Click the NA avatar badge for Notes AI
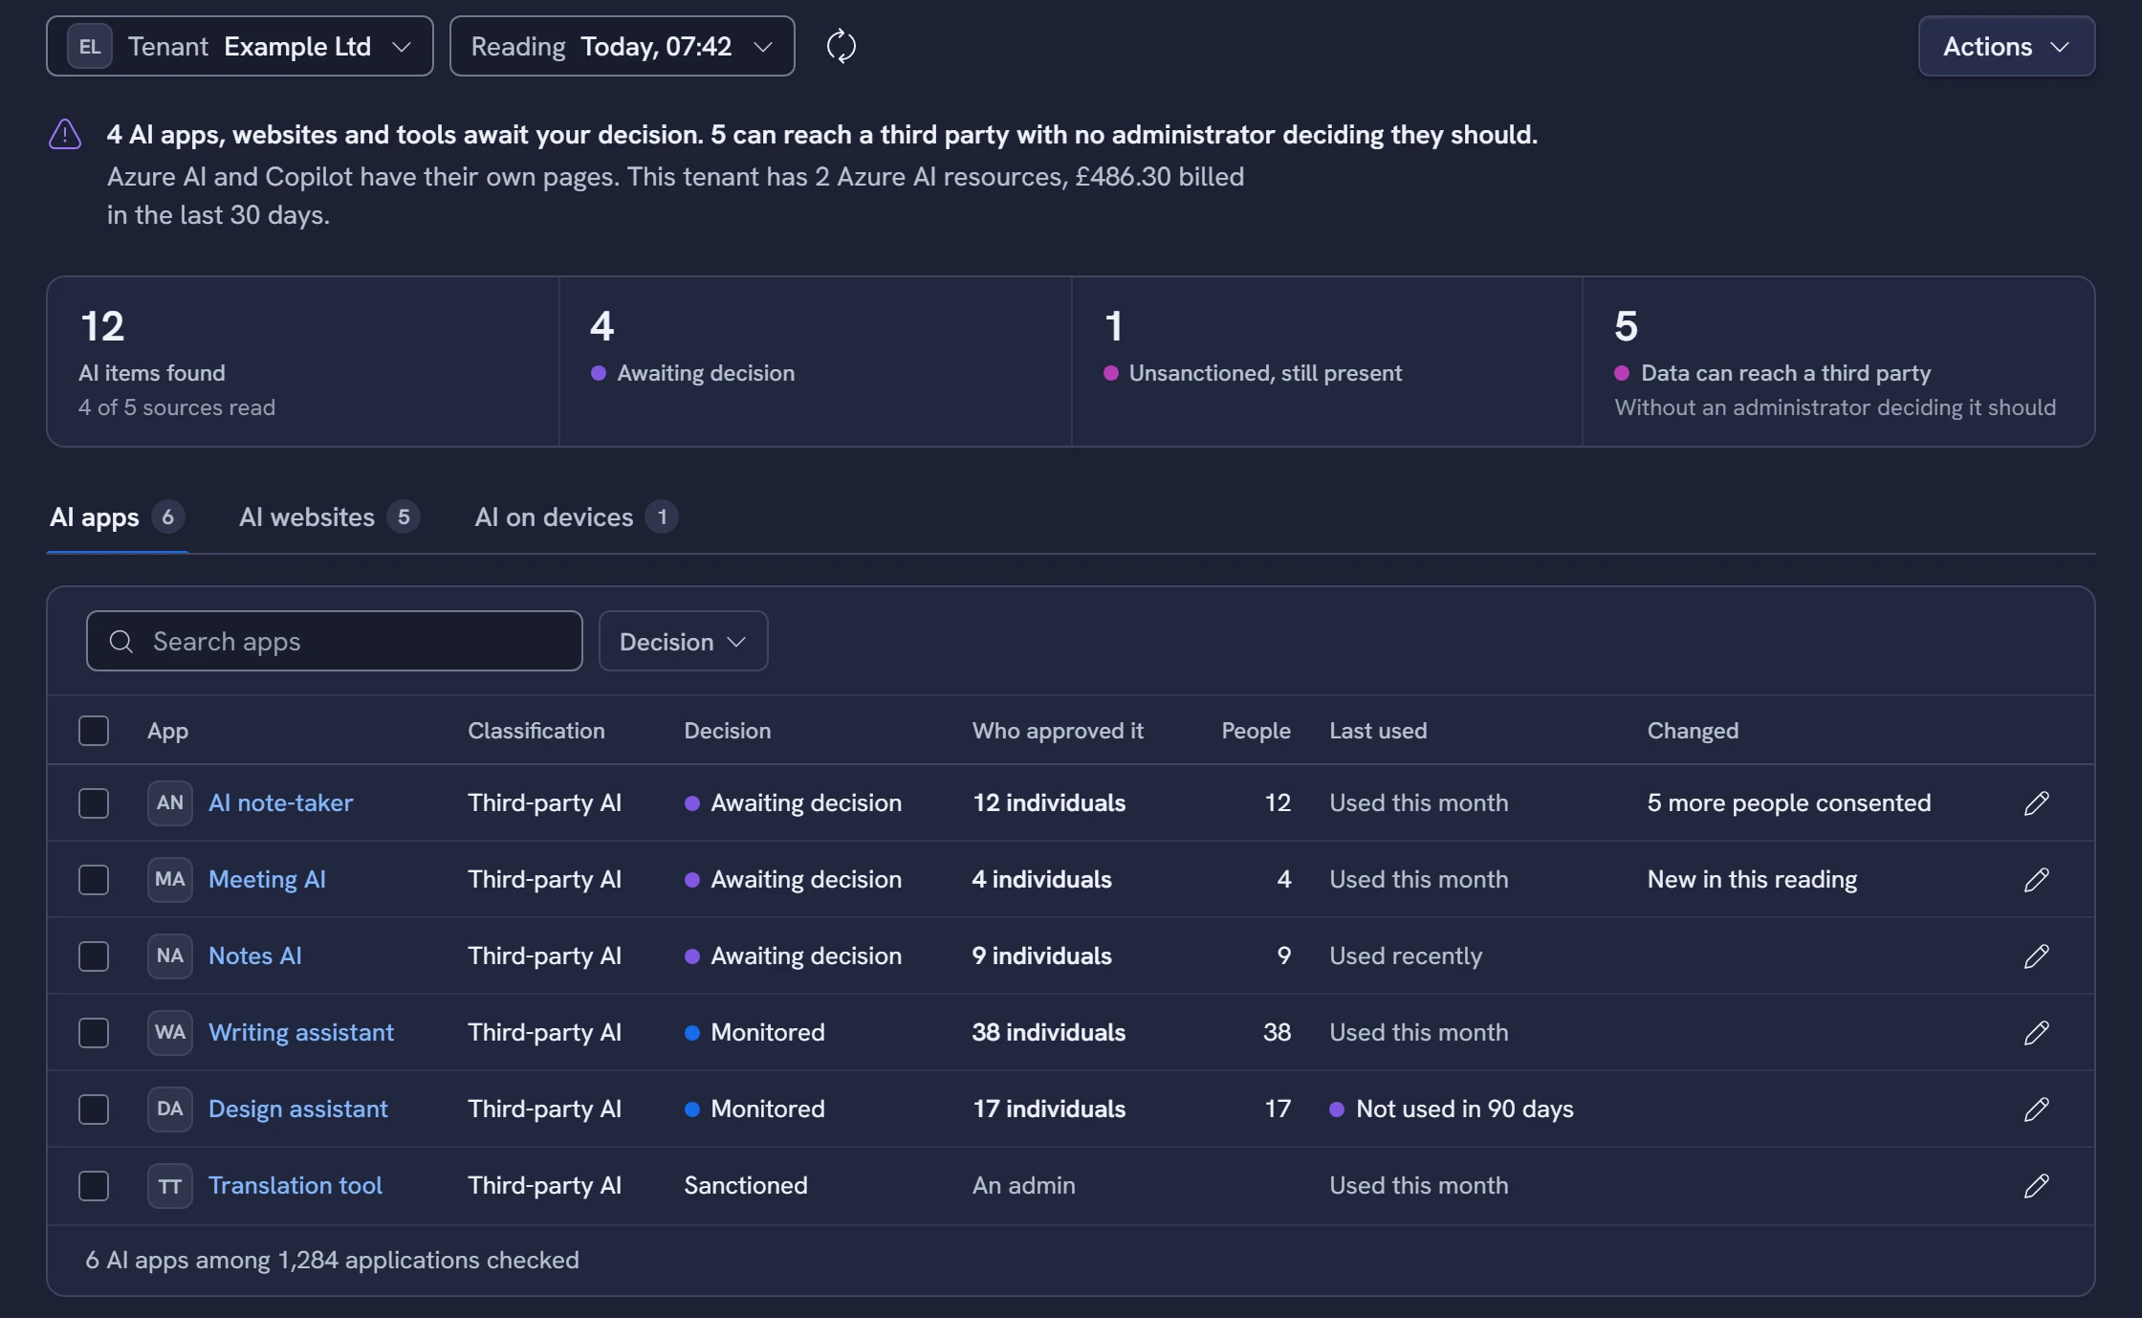 pyautogui.click(x=170, y=956)
